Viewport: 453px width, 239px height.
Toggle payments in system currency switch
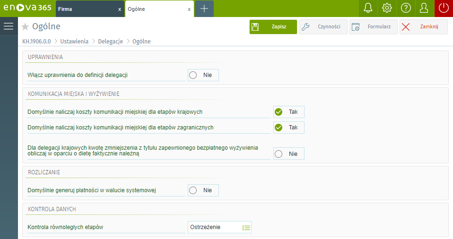point(203,190)
